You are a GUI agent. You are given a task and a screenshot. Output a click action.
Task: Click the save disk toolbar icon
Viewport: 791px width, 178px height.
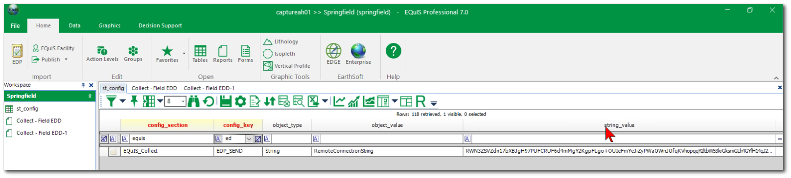point(225,101)
